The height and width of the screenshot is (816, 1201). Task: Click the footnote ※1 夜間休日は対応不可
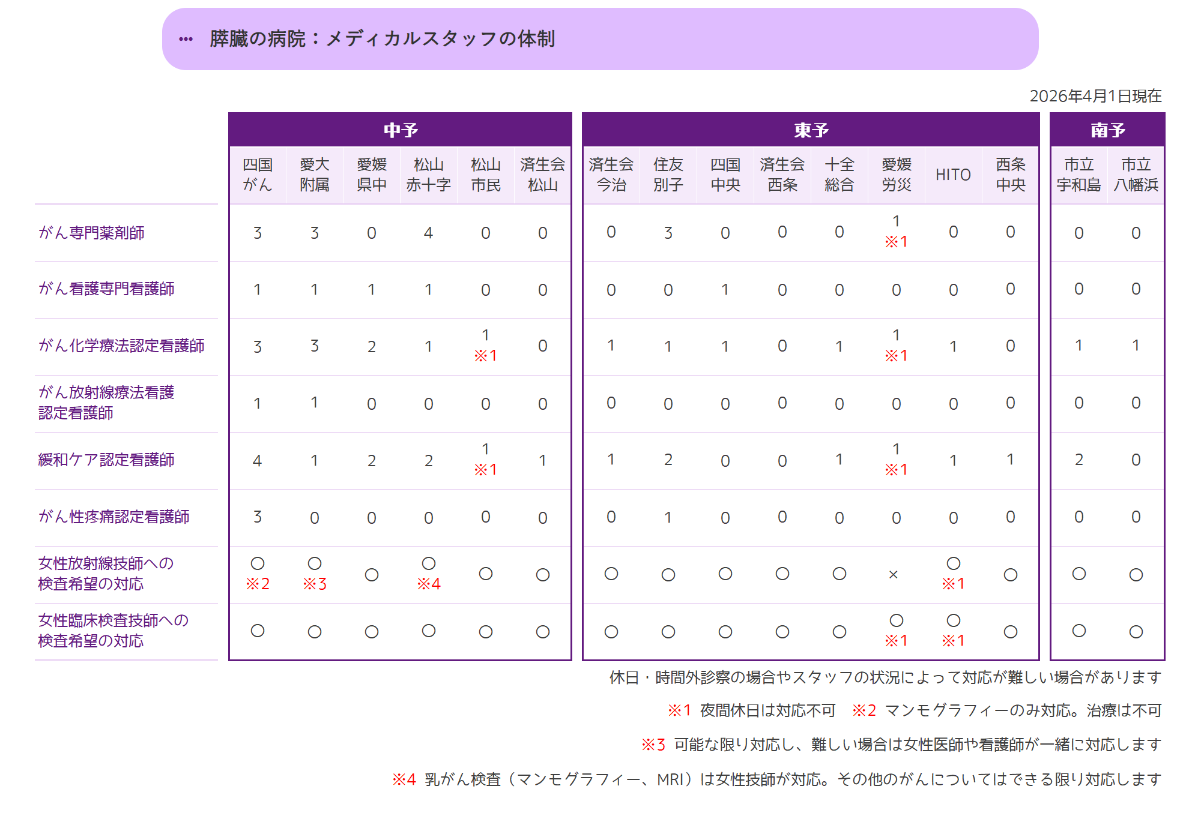[x=751, y=710]
